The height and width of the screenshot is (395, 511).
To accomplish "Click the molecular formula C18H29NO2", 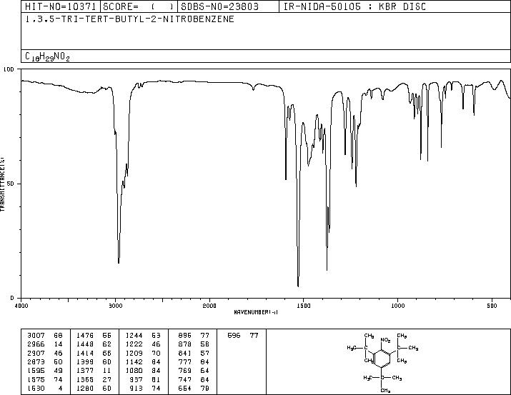I will (47, 56).
